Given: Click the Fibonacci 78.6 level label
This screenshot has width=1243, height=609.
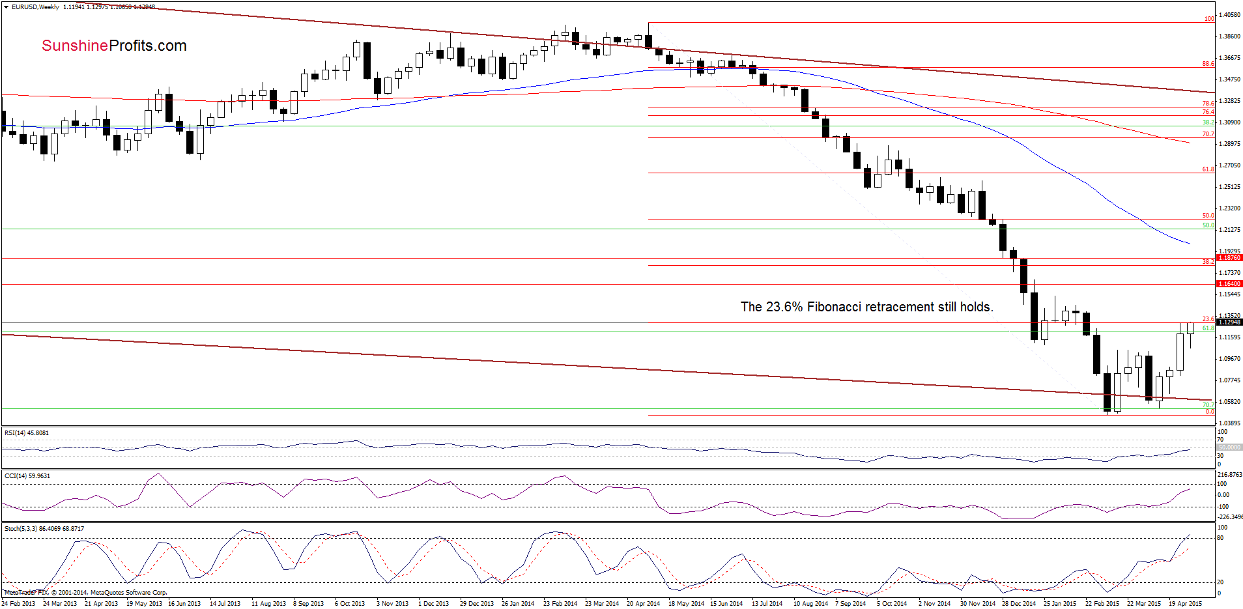Looking at the screenshot, I should 1208,104.
